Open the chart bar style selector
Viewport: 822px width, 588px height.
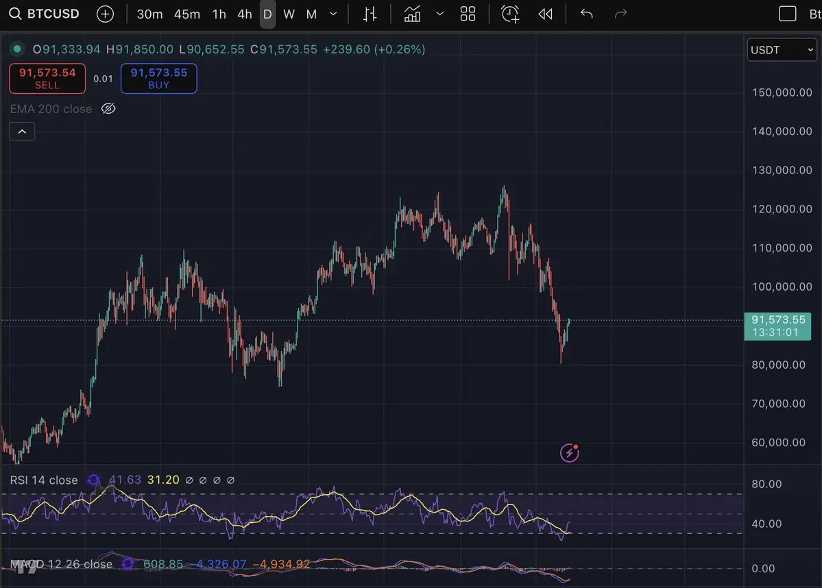pyautogui.click(x=370, y=14)
